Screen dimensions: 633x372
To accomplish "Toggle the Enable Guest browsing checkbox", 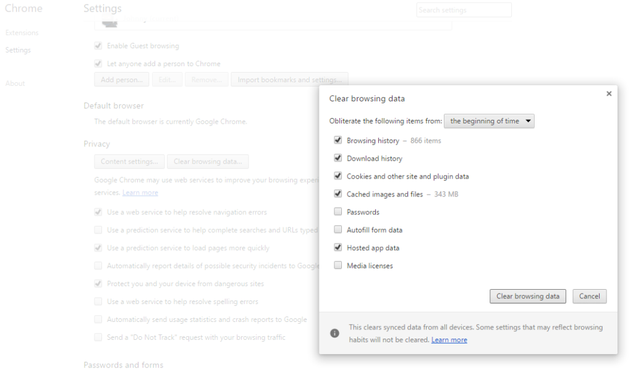I will 98,46.
